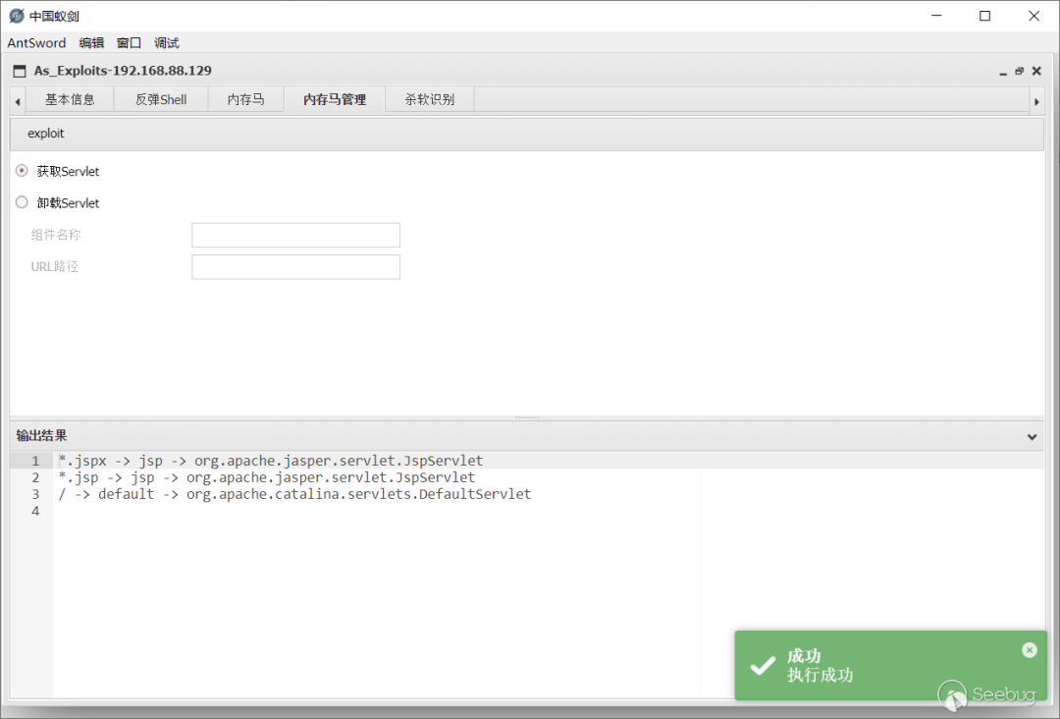Restore the As_Exploits inner panel
This screenshot has height=719, width=1060.
coord(1020,71)
